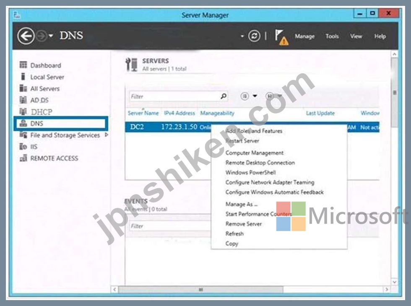The height and width of the screenshot is (306, 411).
Task: Choose Restart Server from context menu
Action: tap(242, 141)
